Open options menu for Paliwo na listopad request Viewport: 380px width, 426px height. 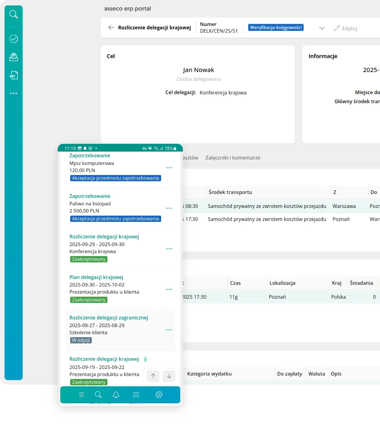click(169, 208)
